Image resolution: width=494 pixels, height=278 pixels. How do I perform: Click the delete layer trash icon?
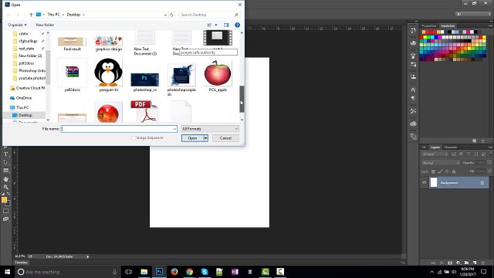tap(483, 263)
